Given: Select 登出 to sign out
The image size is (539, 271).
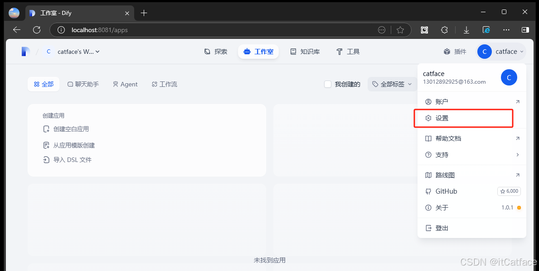Looking at the screenshot, I should tap(472, 228).
